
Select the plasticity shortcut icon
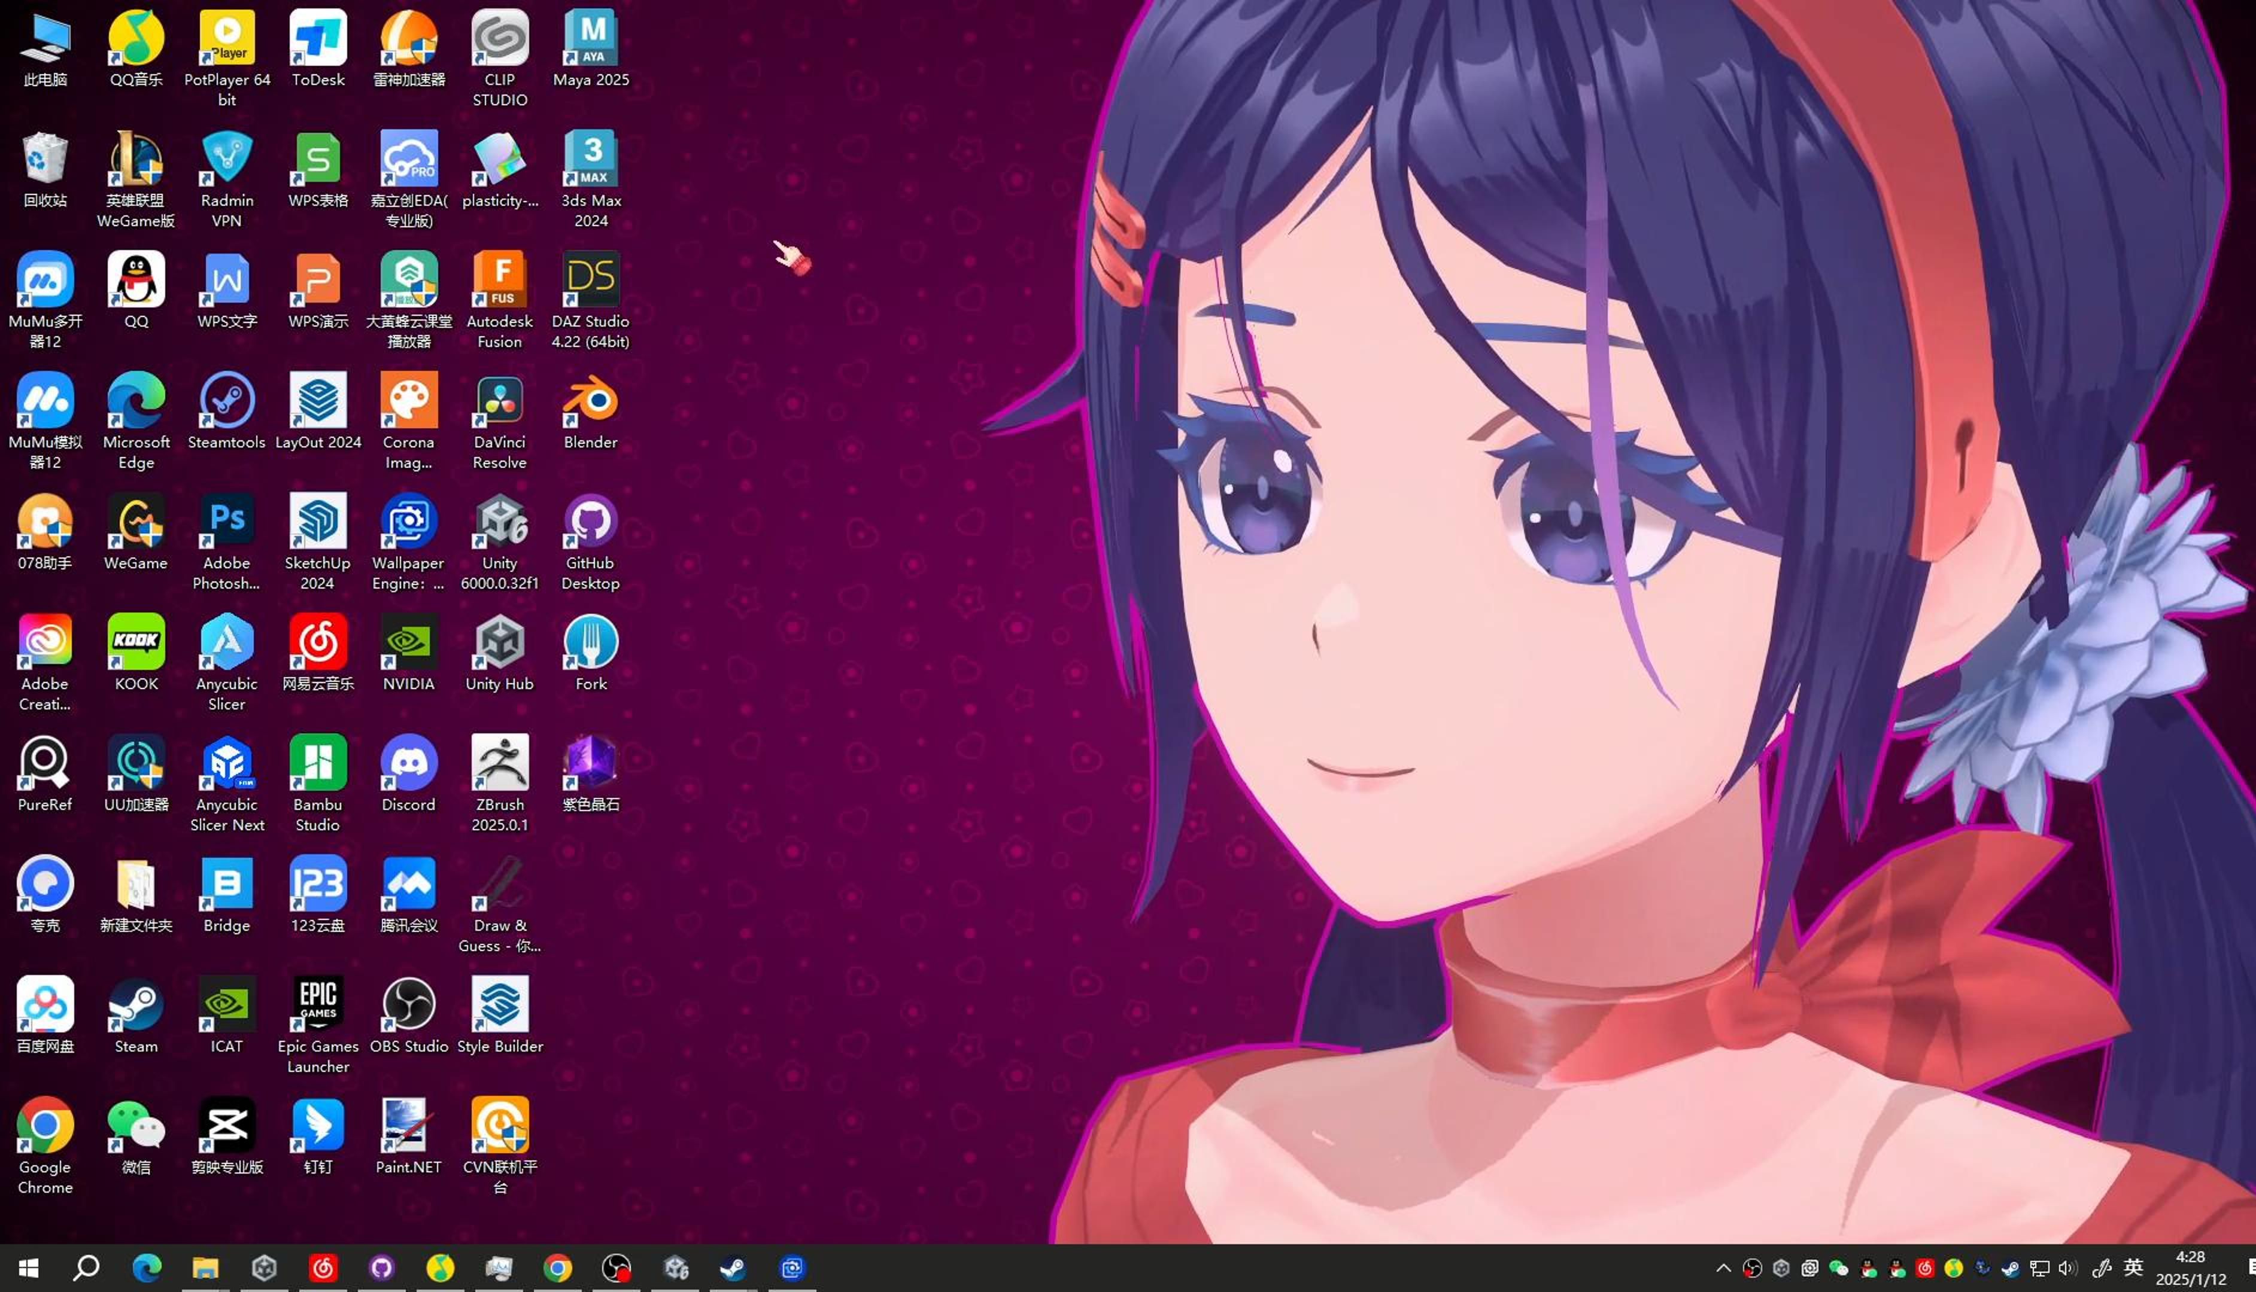pyautogui.click(x=500, y=169)
